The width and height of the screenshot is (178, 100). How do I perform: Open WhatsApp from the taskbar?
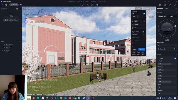pyautogui.click(x=75, y=98)
